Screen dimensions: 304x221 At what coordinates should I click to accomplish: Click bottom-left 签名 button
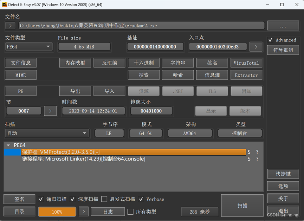pyautogui.click(x=19, y=199)
